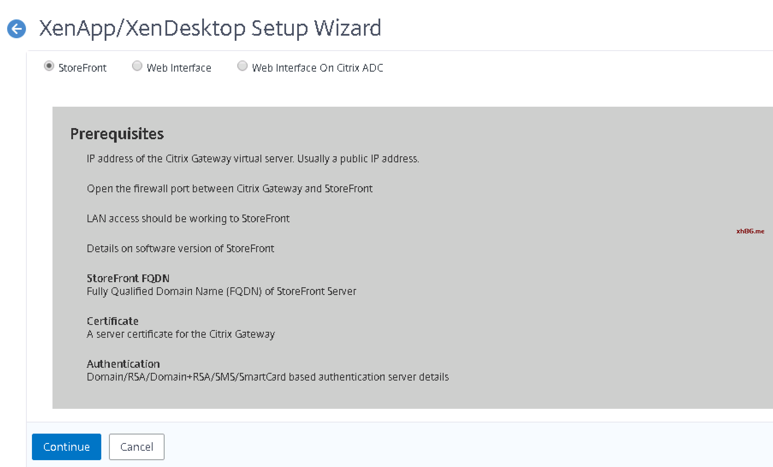Image resolution: width=773 pixels, height=467 pixels.
Task: Choose the Web Interface radio button
Action: point(137,66)
